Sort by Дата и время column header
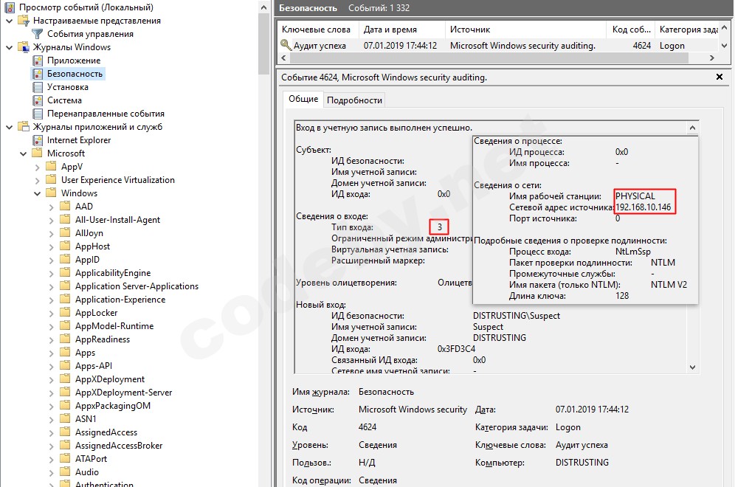 pos(402,30)
